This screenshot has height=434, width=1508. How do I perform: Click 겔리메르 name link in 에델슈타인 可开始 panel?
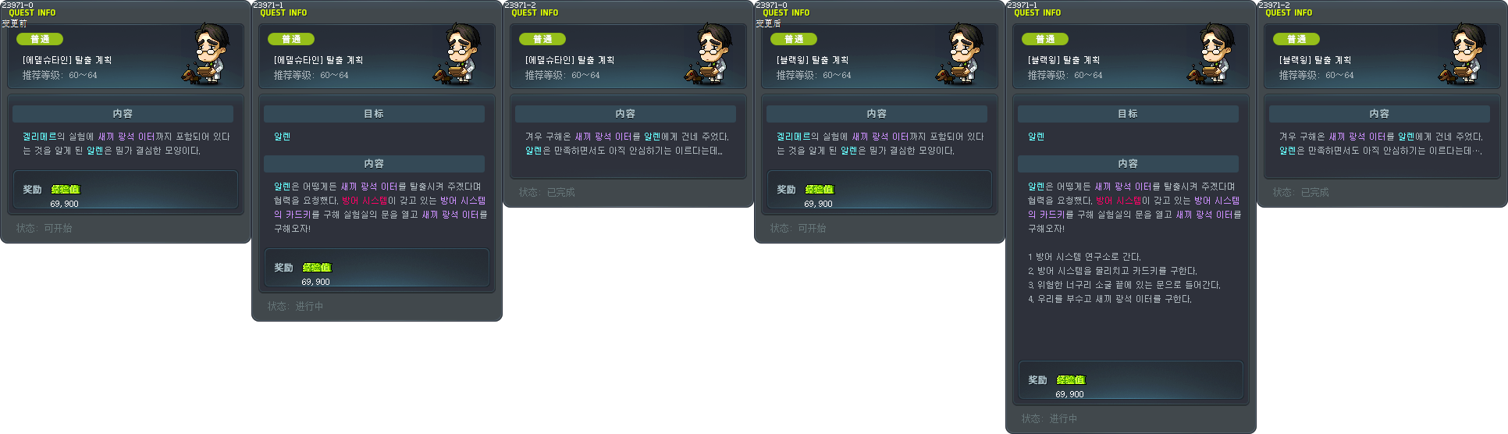[40, 137]
